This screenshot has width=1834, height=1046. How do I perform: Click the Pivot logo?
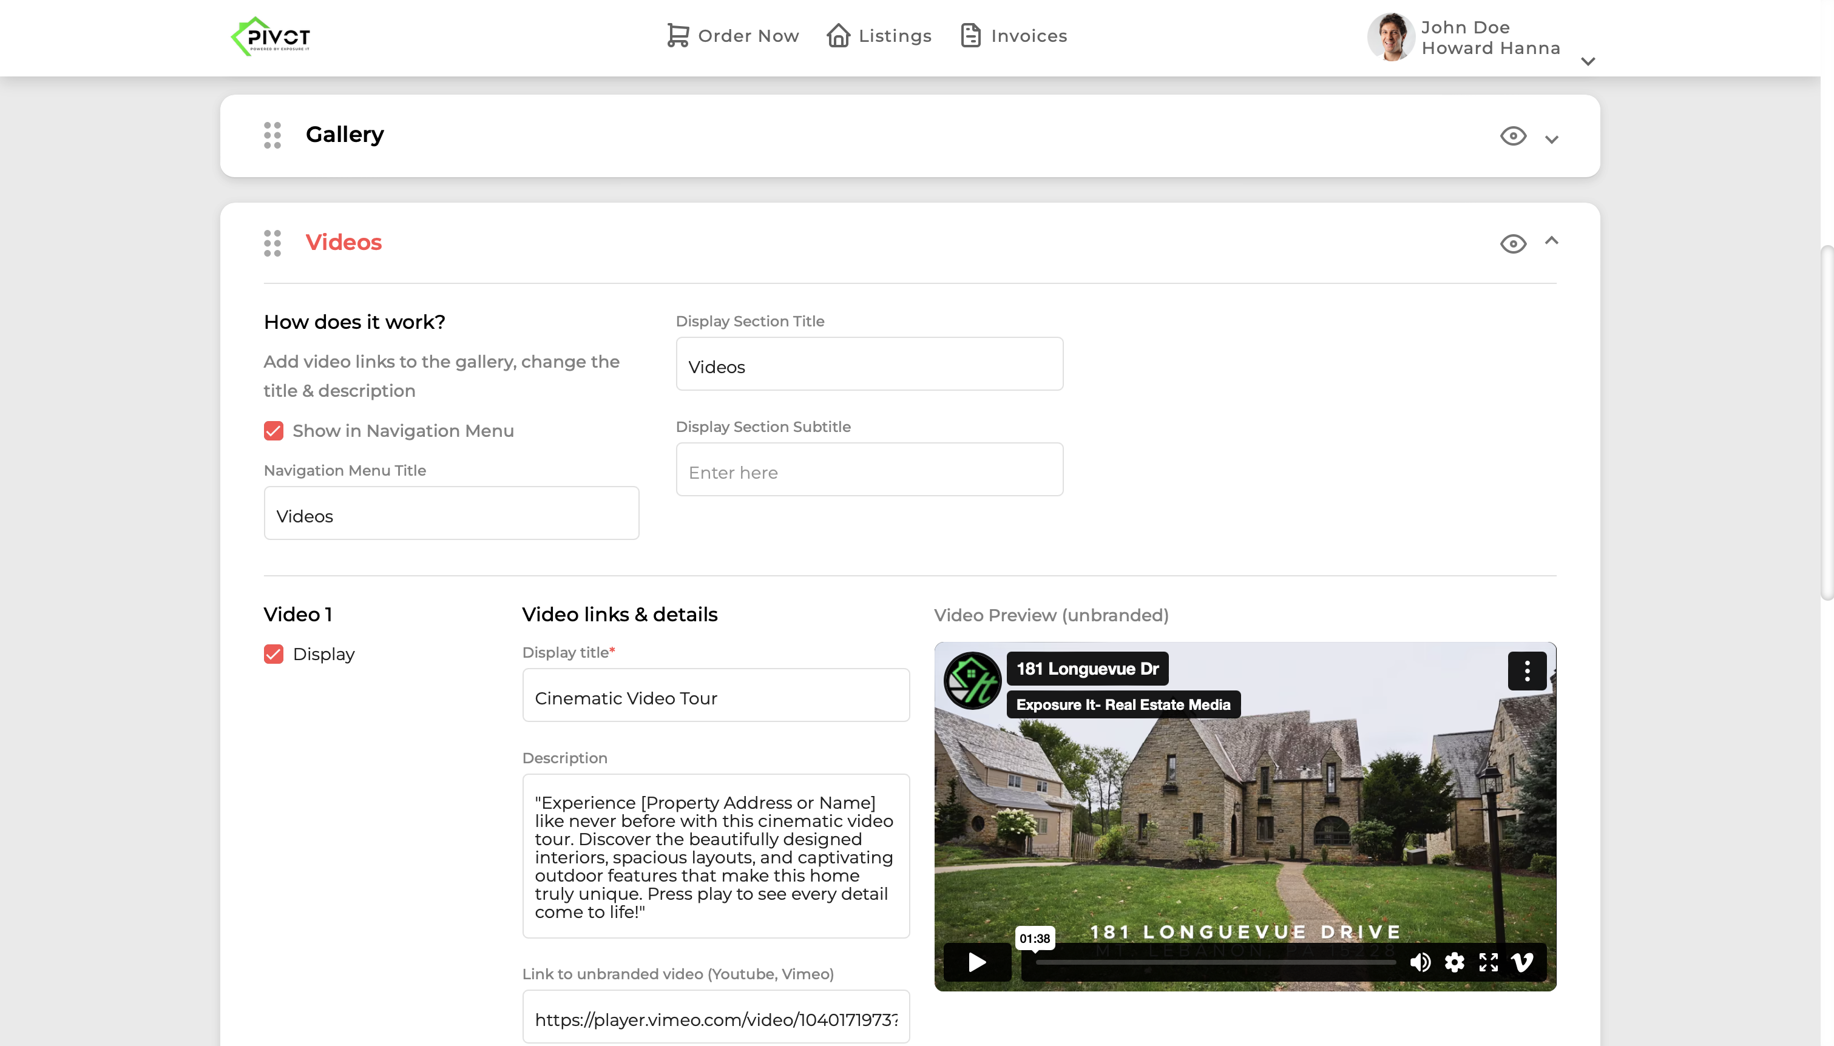point(270,36)
